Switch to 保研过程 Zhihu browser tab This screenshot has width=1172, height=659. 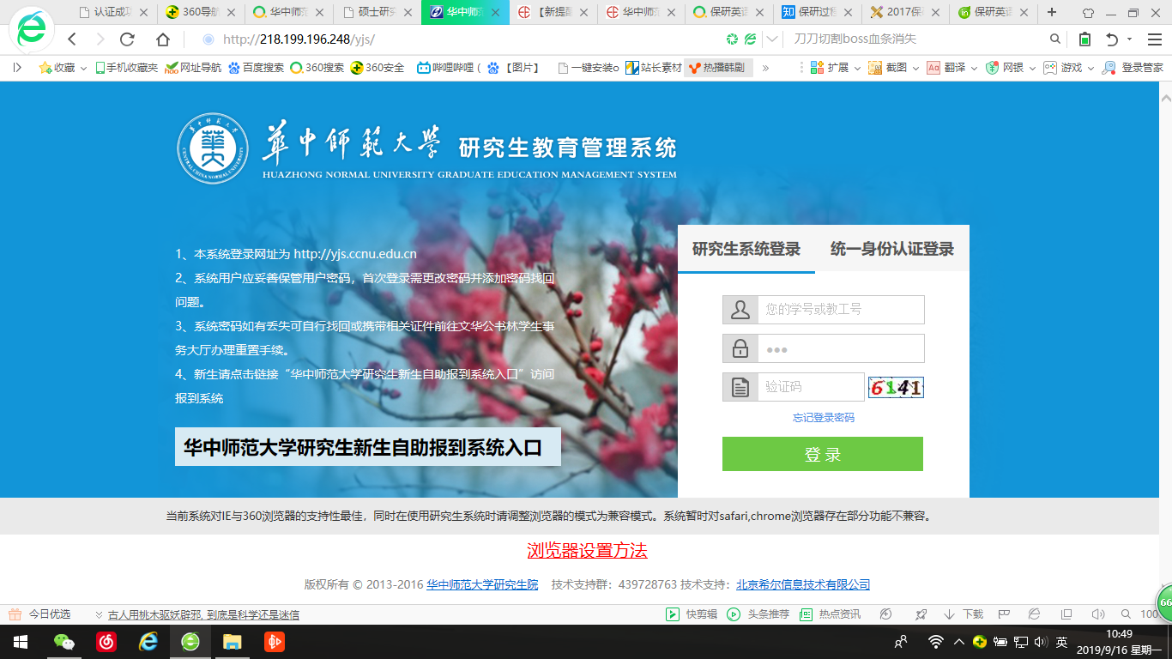point(815,12)
